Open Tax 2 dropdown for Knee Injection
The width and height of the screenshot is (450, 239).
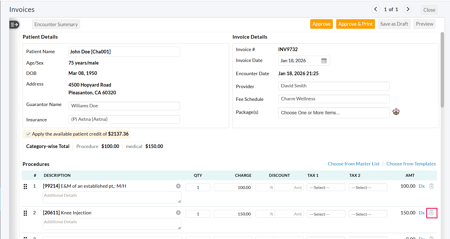368,214
